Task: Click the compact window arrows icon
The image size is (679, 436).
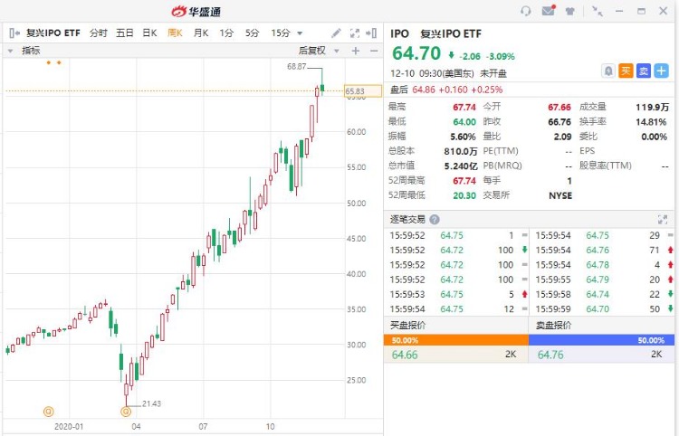Action: point(598,11)
